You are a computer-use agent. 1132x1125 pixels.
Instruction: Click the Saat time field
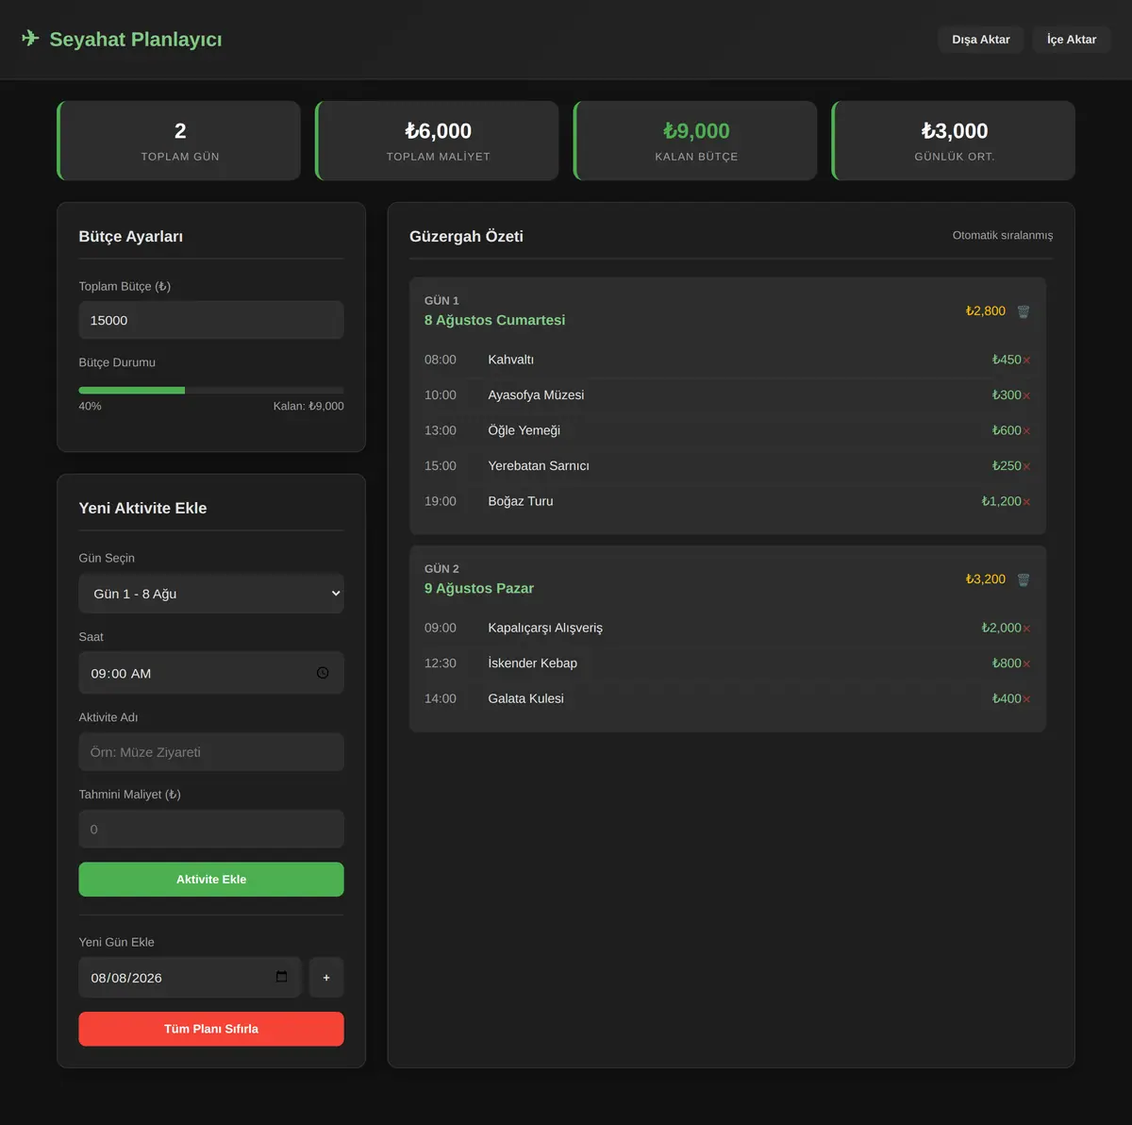pyautogui.click(x=211, y=673)
